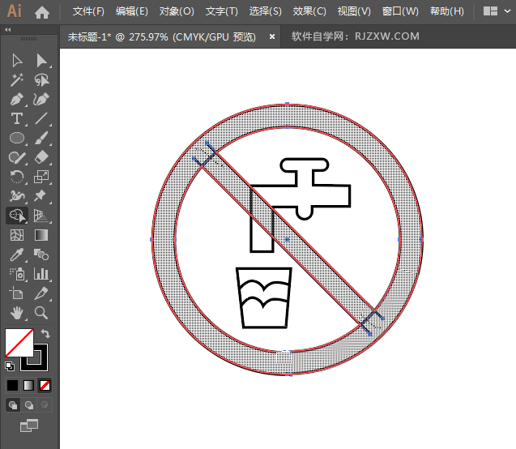Screen dimensions: 516x449
Task: Set fill to None with red slash
Action: [45, 385]
